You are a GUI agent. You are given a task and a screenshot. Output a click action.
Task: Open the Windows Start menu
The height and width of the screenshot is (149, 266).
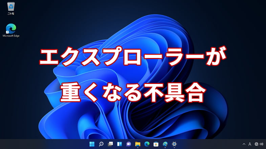pos(92,144)
